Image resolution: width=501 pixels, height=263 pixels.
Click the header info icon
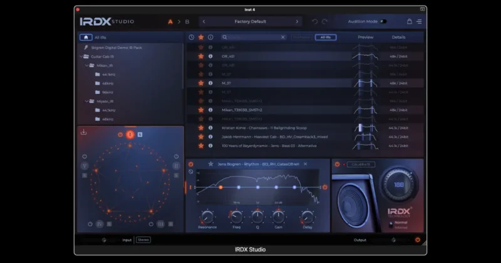[210, 38]
